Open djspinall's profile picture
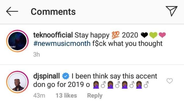The height and width of the screenshot is (107, 184). point(17,82)
